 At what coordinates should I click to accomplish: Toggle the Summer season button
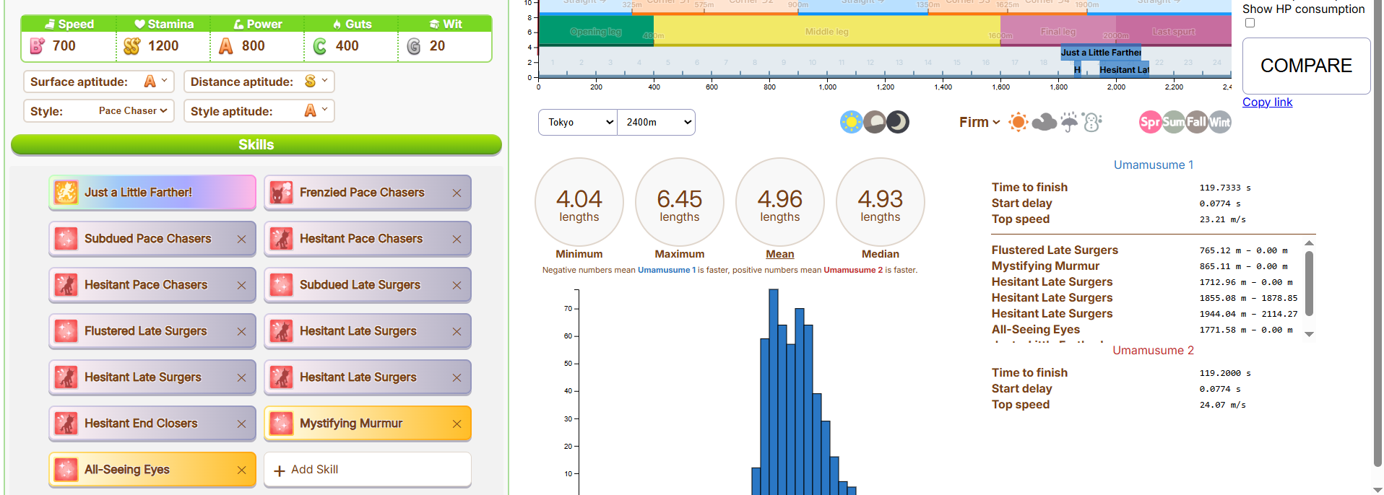[1173, 122]
